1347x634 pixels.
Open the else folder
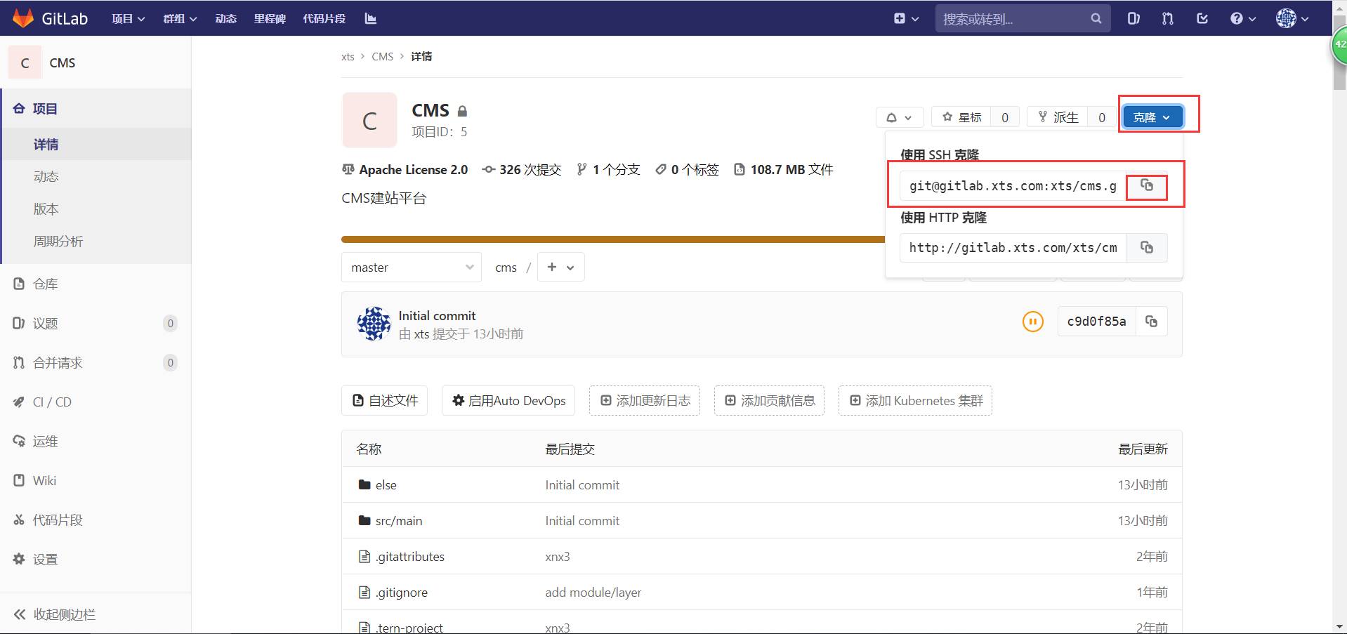point(386,484)
